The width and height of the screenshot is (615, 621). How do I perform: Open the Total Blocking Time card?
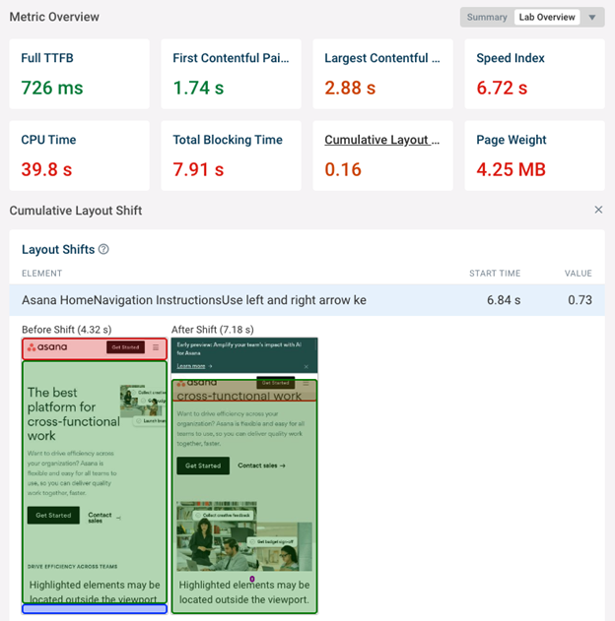232,155
